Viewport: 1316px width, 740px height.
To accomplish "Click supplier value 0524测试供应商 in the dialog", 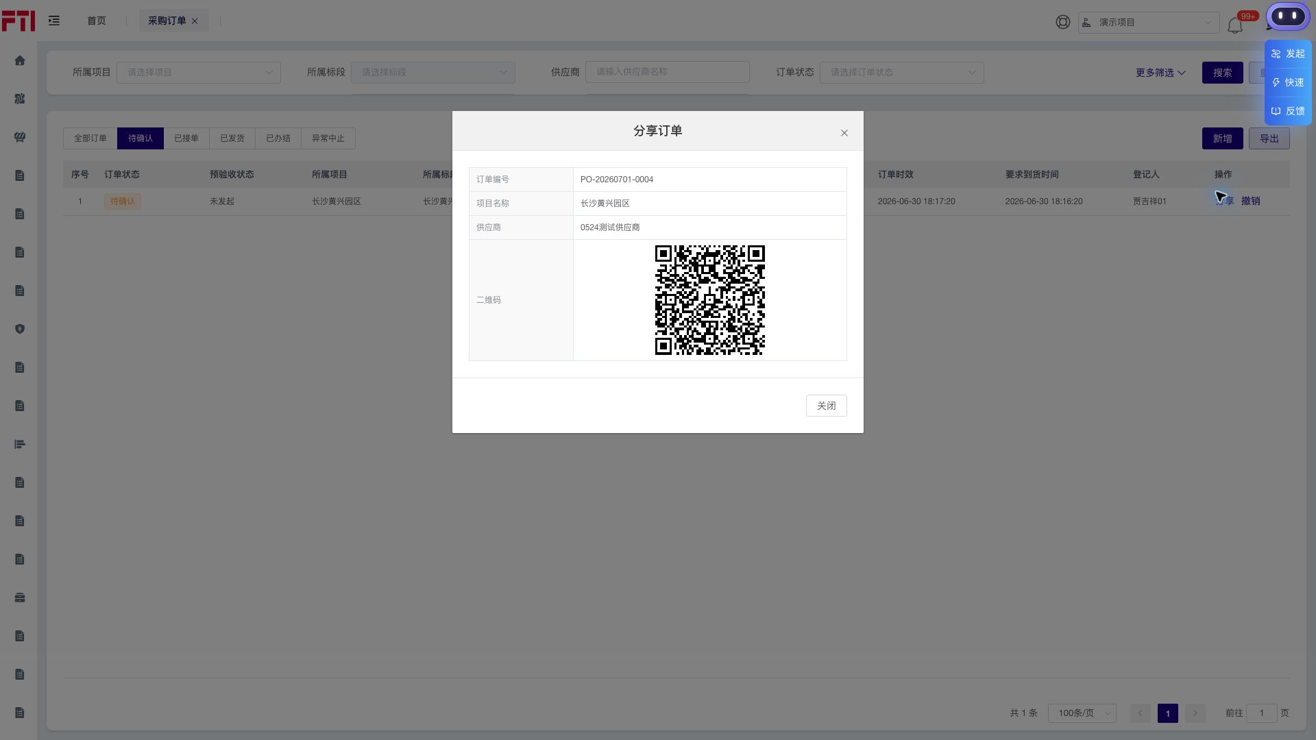I will pyautogui.click(x=610, y=227).
